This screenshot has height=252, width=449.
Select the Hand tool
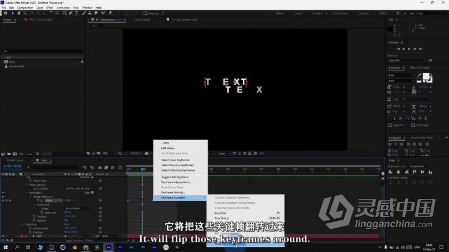(19, 13)
